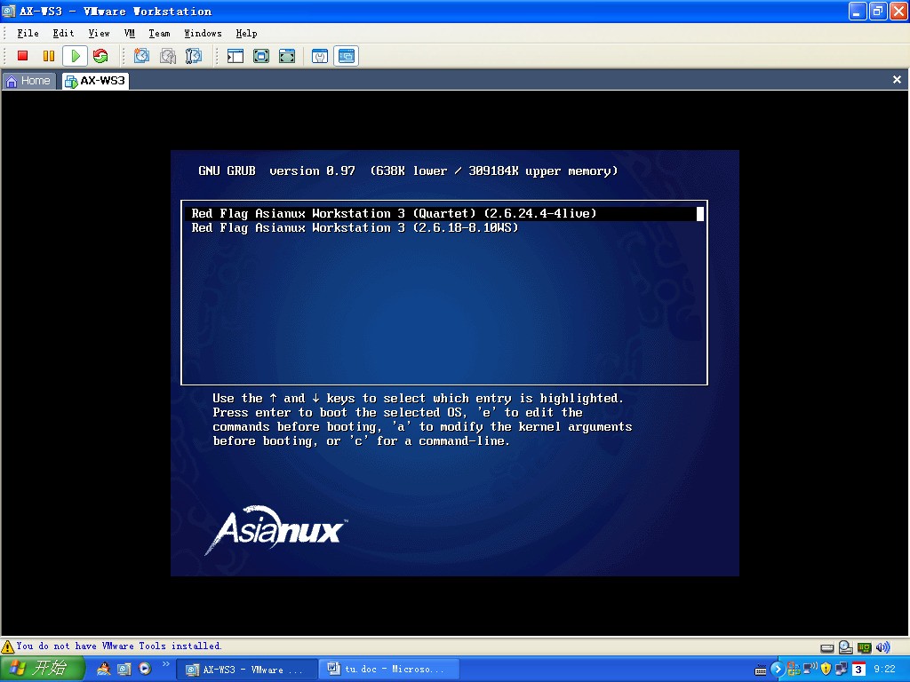Click the Asianux logo
The width and height of the screenshot is (910, 682).
[277, 529]
